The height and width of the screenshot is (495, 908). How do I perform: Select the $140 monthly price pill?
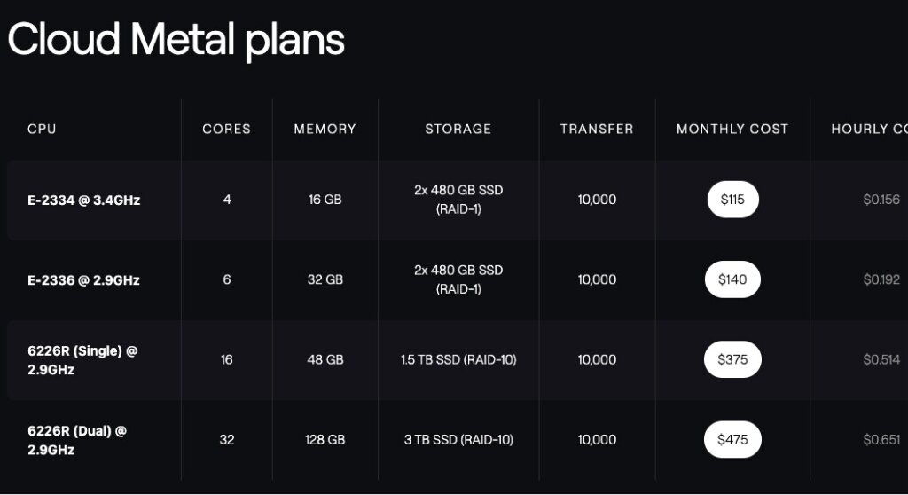click(732, 279)
